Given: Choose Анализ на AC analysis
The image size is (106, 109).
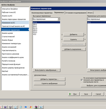Looking at the screenshot, I should pyautogui.click(x=15, y=16).
